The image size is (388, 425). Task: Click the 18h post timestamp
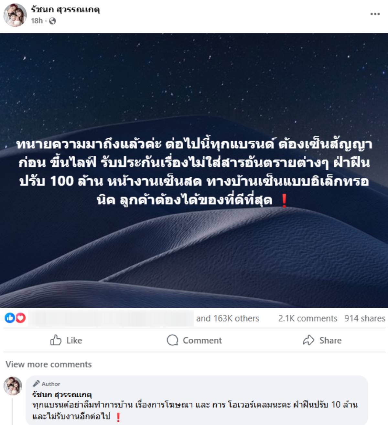click(37, 21)
